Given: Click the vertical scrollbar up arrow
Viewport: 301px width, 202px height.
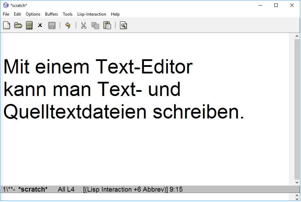Looking at the screenshot, I should 297,36.
